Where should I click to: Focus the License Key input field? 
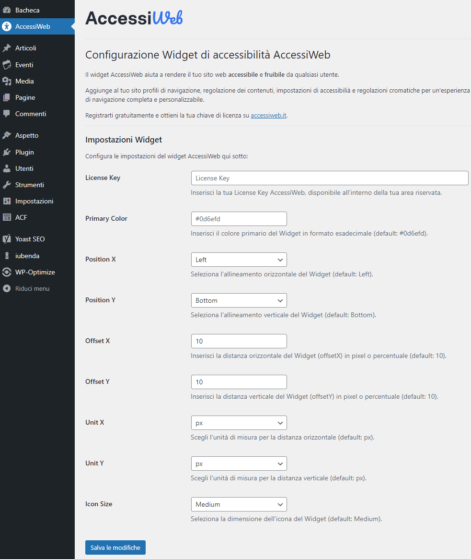tap(329, 178)
